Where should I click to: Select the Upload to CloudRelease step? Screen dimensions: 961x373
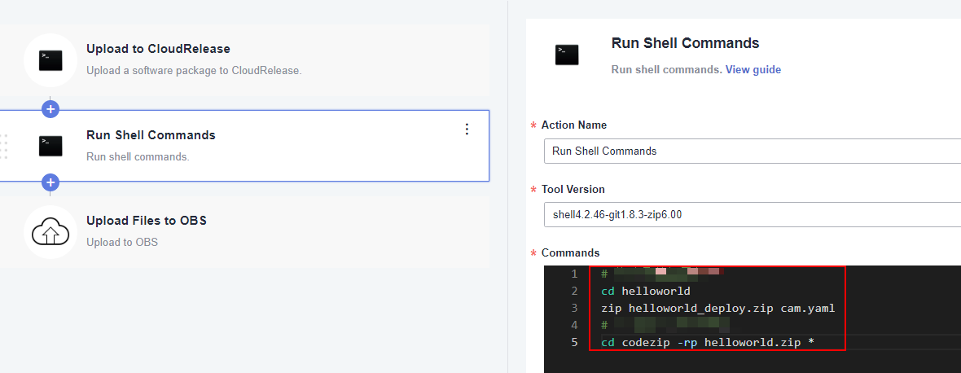[158, 50]
